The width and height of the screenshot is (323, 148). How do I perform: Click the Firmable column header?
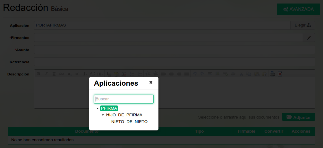point(246,131)
